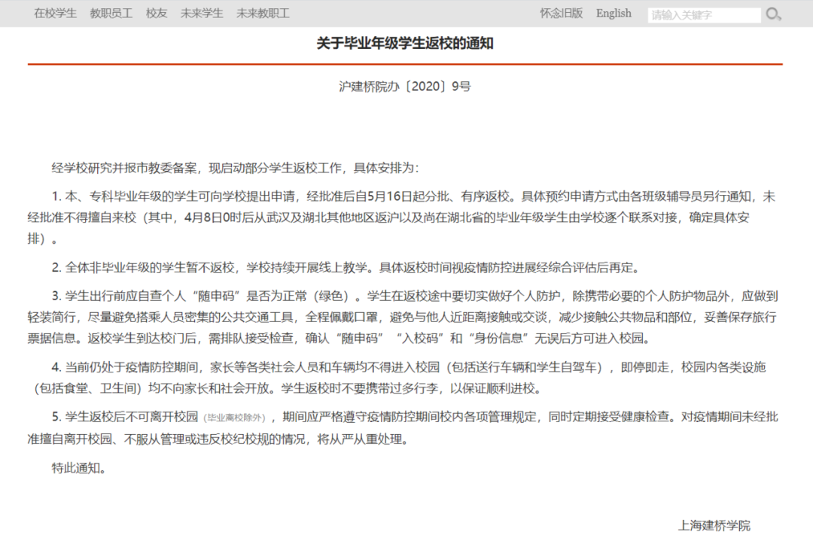Open the 在校学生 menu item
Viewport: 813px width, 544px height.
[x=56, y=14]
